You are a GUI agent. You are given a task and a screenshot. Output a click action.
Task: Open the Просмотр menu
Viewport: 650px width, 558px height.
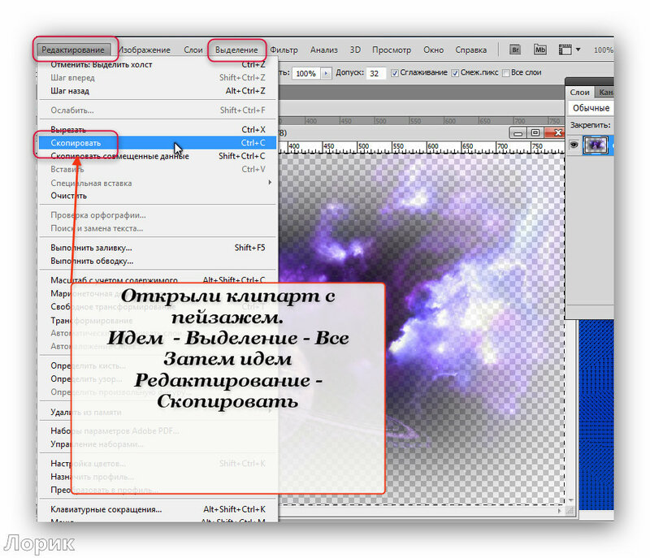coord(392,50)
